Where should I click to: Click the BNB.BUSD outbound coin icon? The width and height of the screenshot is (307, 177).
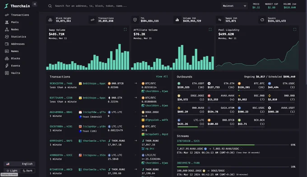point(179,108)
